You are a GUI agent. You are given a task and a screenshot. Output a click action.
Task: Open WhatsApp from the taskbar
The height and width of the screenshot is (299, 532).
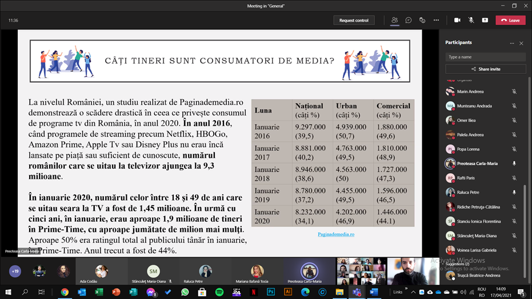click(x=185, y=292)
